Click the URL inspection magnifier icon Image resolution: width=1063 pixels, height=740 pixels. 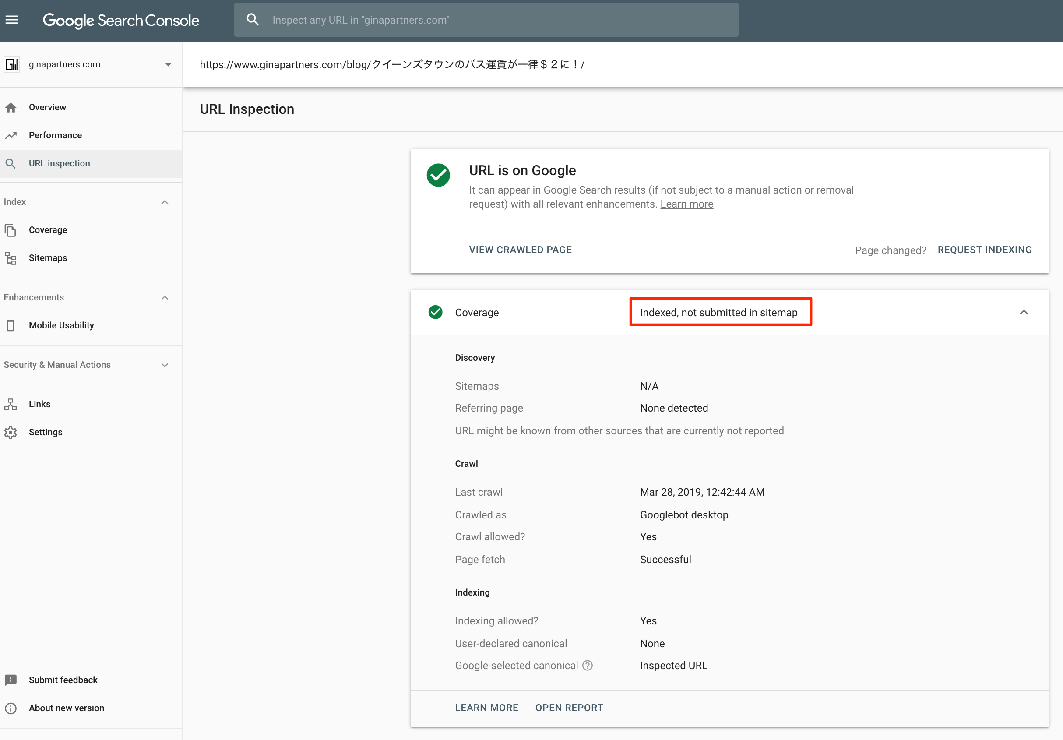(11, 163)
